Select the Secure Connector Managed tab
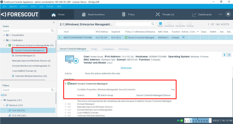Screen dimensions: 233x124 (x=73, y=49)
